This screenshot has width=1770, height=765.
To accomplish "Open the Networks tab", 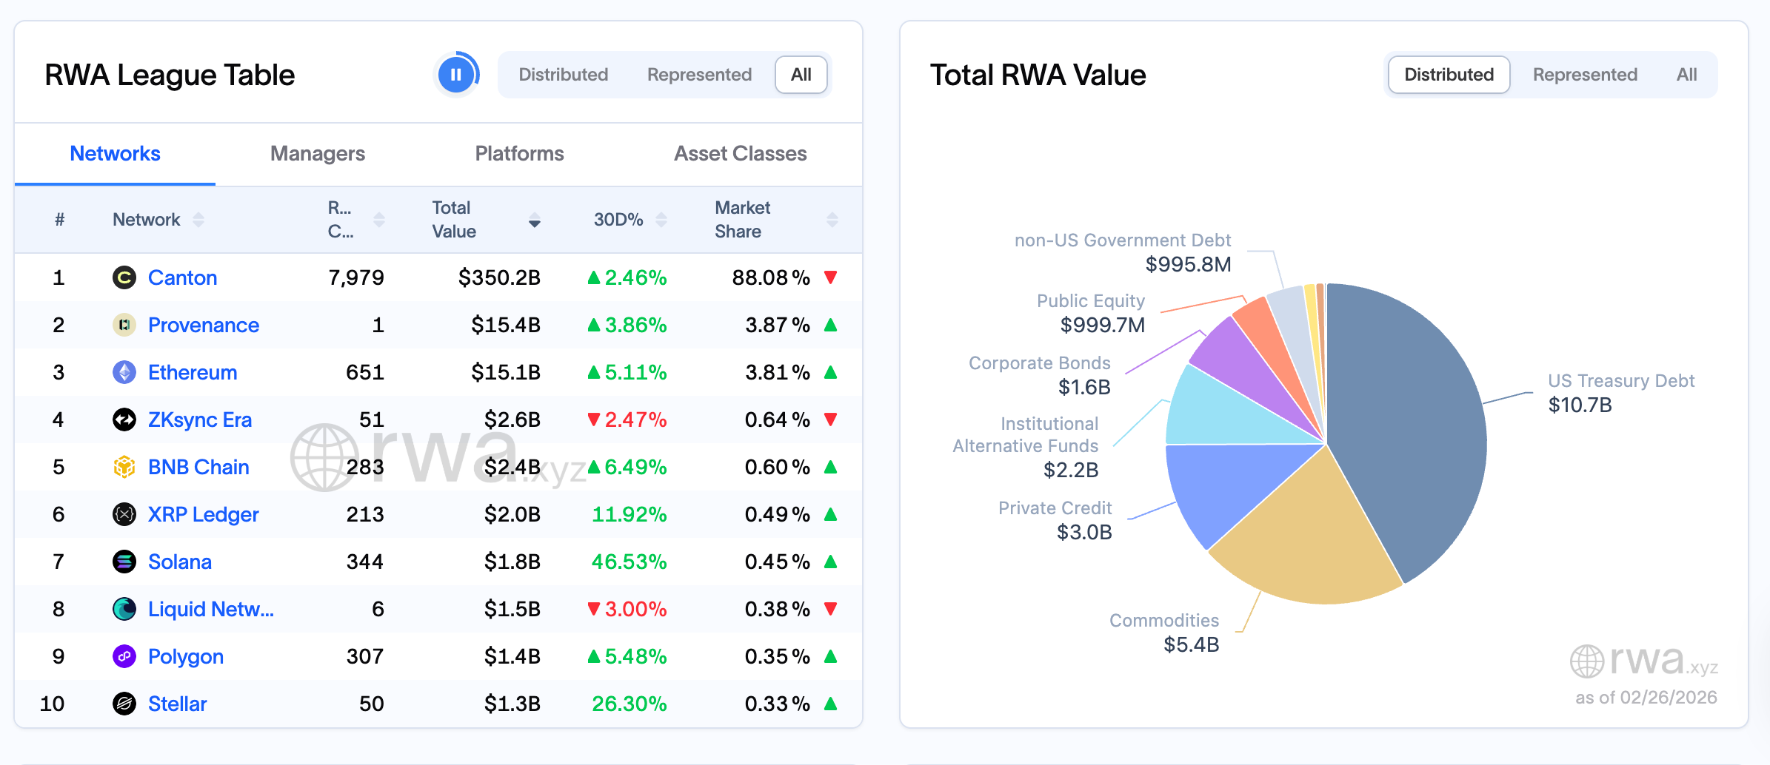I will (115, 154).
